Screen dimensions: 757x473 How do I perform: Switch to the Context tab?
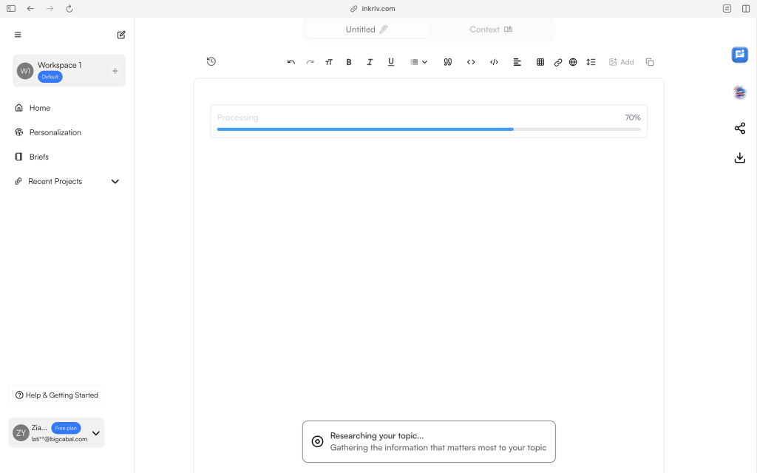click(491, 30)
